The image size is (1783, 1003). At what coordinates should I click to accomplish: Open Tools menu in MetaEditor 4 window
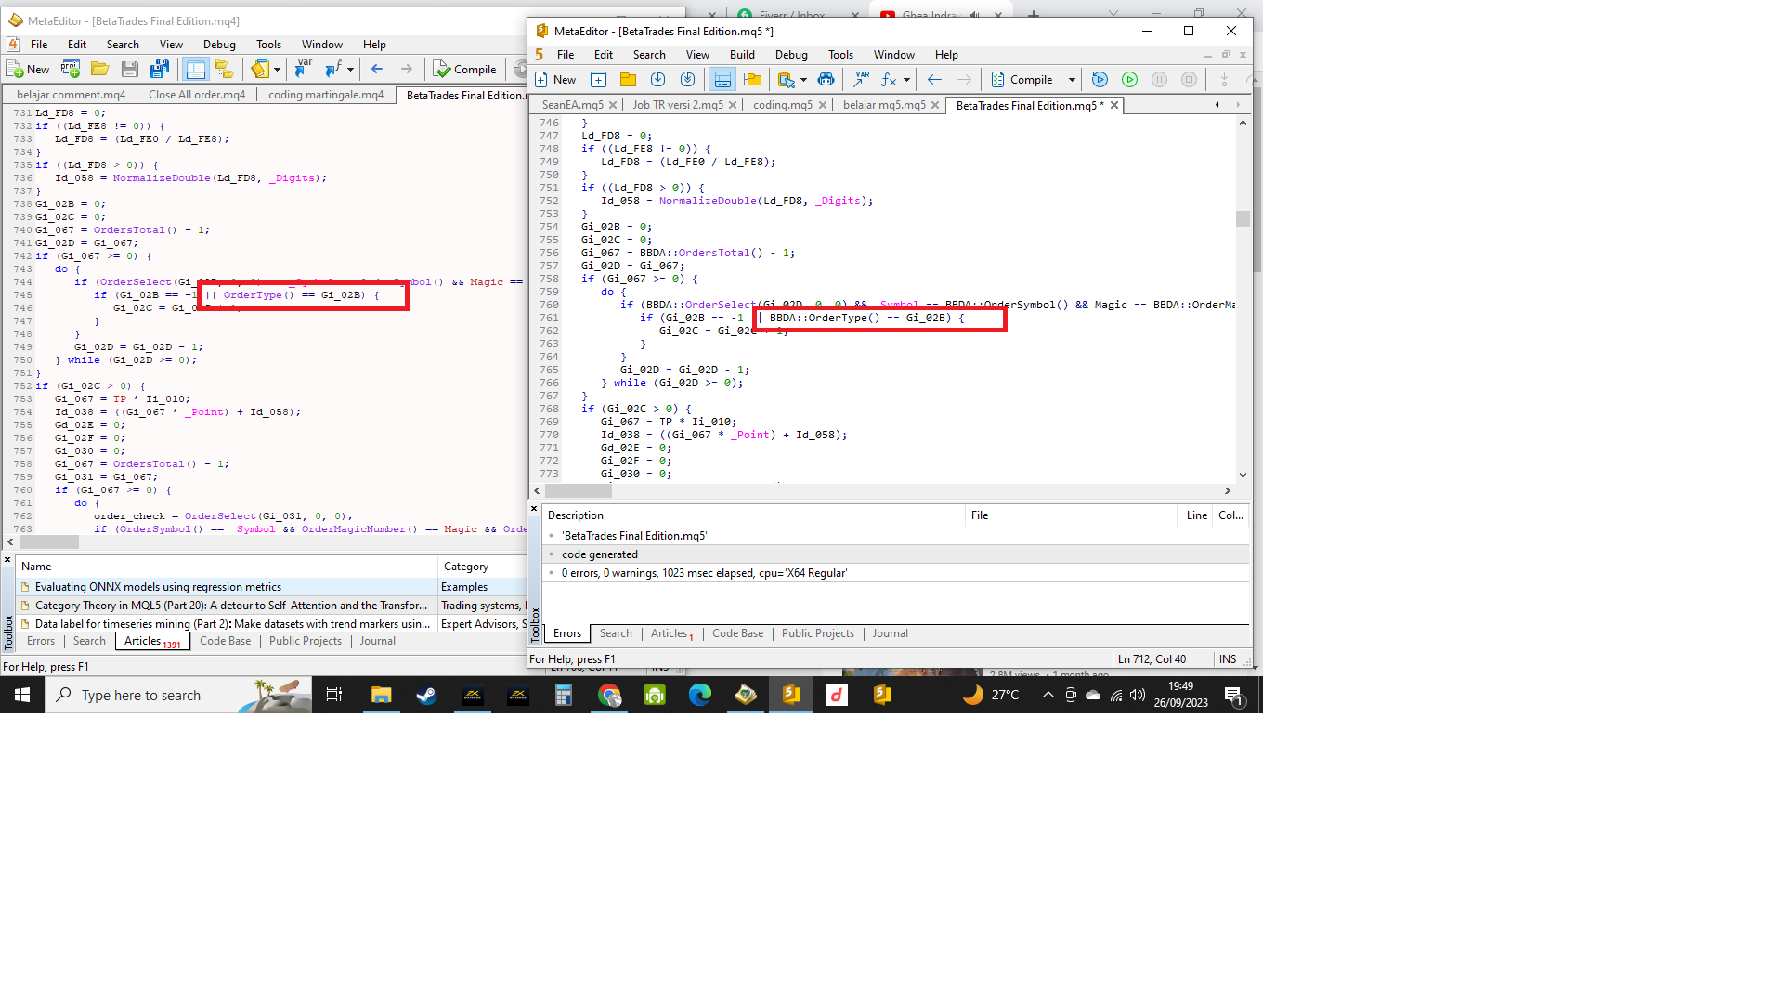point(268,45)
